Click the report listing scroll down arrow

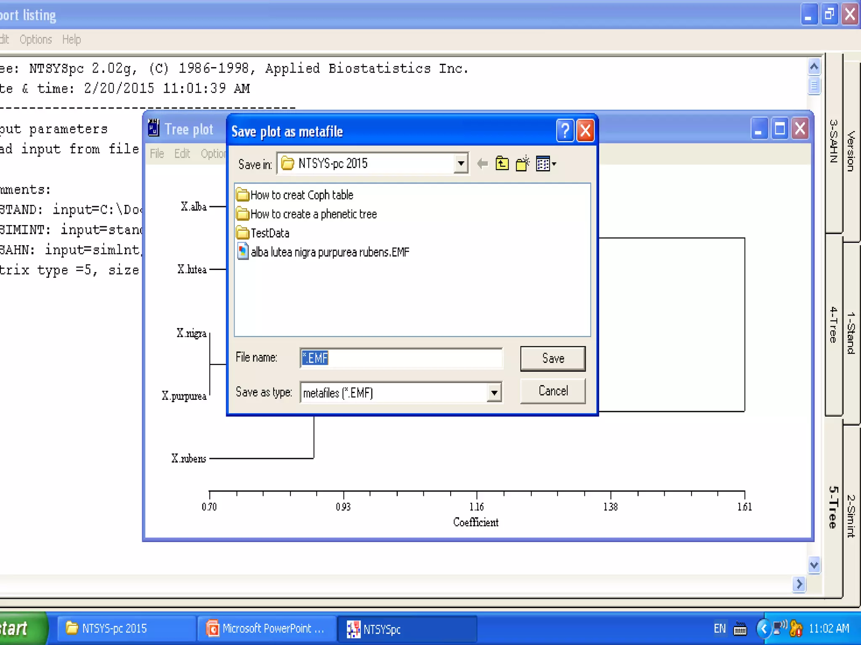(814, 565)
